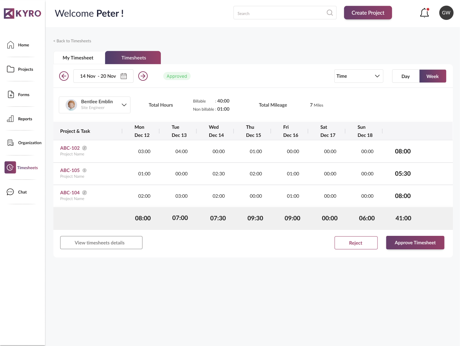Click inside the Search field
Screen dimensions: 460x346
[281, 13]
